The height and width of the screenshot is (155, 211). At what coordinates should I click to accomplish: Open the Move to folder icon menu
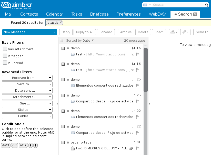[174, 32]
